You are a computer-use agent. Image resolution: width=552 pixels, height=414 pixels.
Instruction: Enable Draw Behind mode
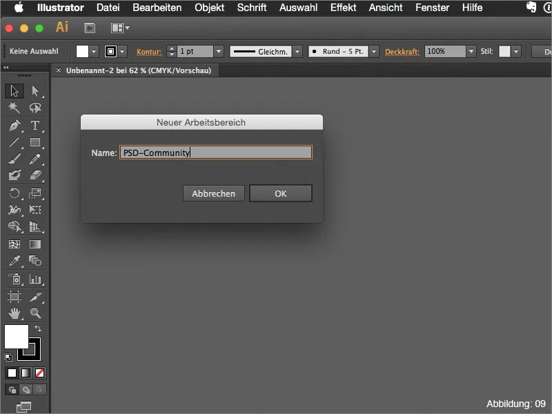26,390
